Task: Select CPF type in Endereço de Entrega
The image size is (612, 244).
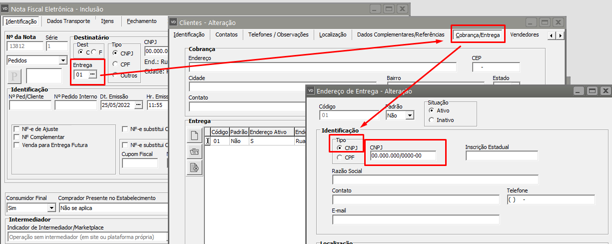Action: 340,157
